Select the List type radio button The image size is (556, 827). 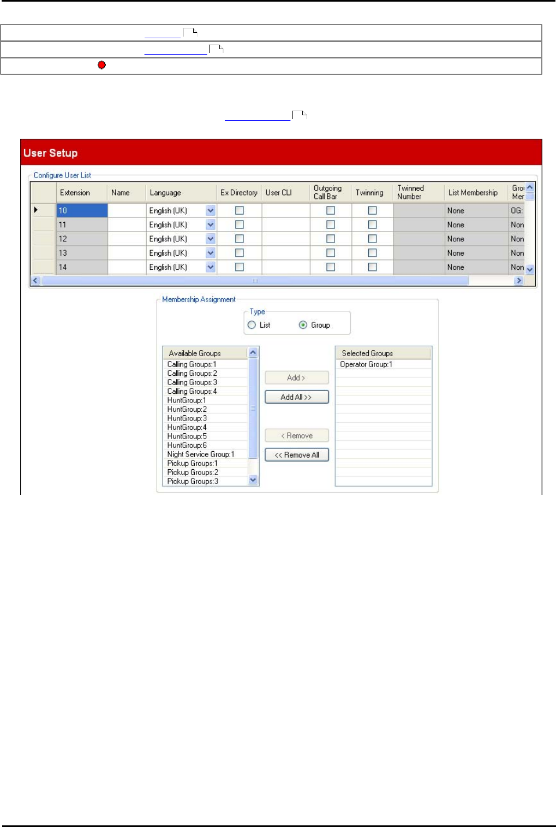click(x=252, y=325)
